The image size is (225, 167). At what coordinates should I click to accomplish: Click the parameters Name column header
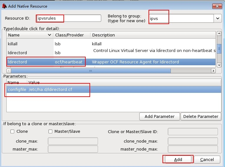point(17,82)
